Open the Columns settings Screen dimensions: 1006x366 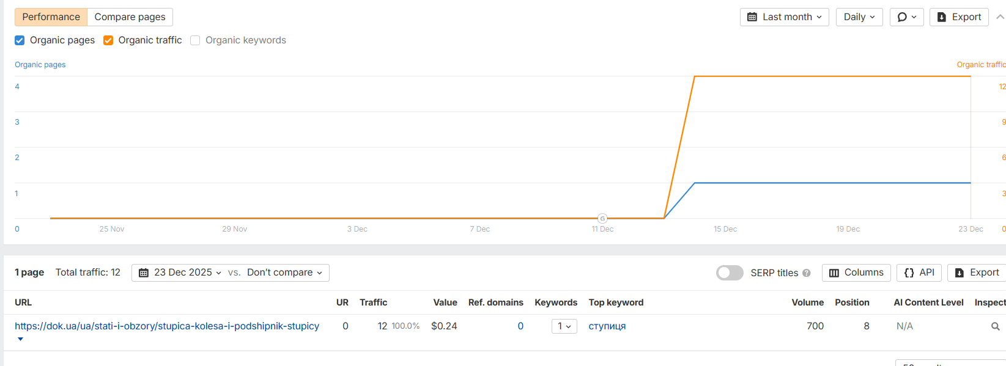(x=856, y=273)
